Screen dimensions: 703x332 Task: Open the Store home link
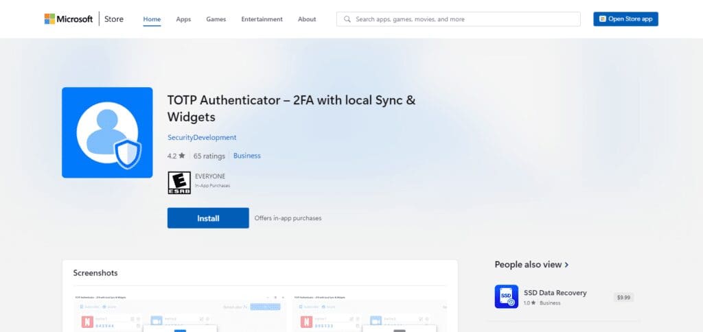114,19
